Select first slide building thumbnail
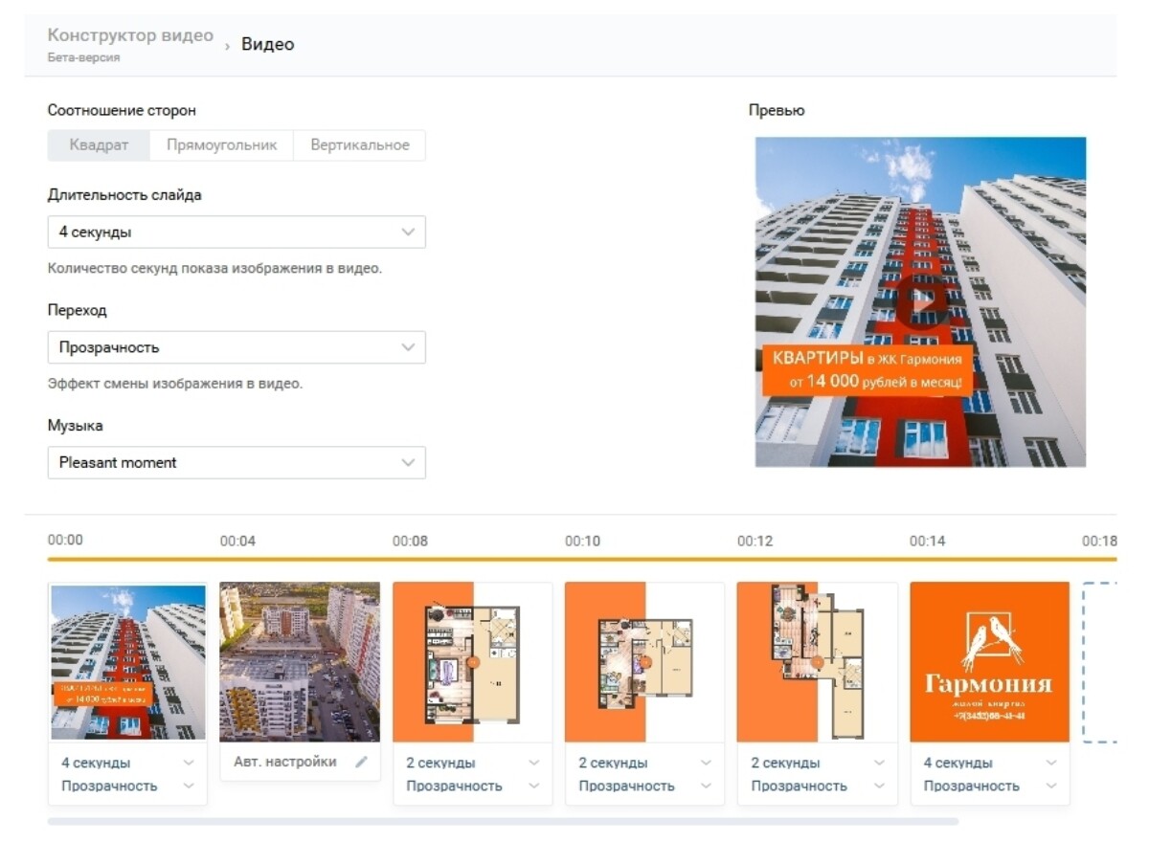Screen dimensions: 1149x842 point(128,663)
